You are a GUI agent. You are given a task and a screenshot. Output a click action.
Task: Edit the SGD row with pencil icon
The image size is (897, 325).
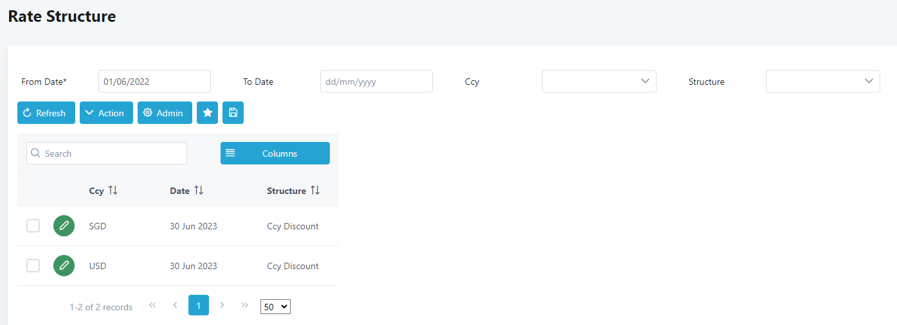pos(64,226)
